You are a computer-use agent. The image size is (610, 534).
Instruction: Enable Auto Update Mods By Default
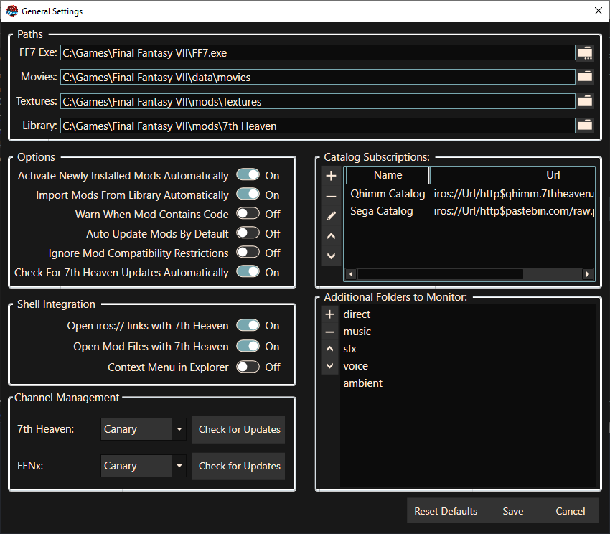tap(248, 233)
